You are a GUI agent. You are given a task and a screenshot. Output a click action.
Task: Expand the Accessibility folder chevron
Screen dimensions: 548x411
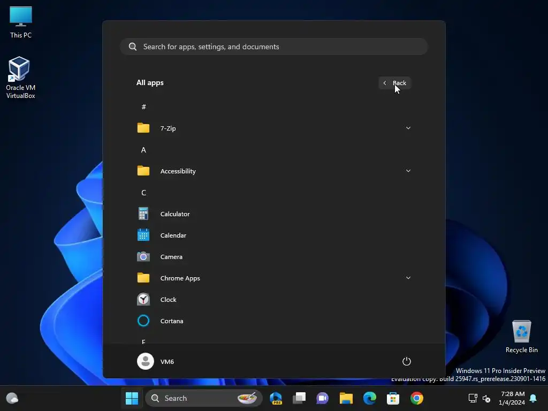coord(408,171)
